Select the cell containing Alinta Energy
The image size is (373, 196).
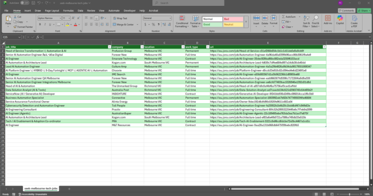(127, 102)
